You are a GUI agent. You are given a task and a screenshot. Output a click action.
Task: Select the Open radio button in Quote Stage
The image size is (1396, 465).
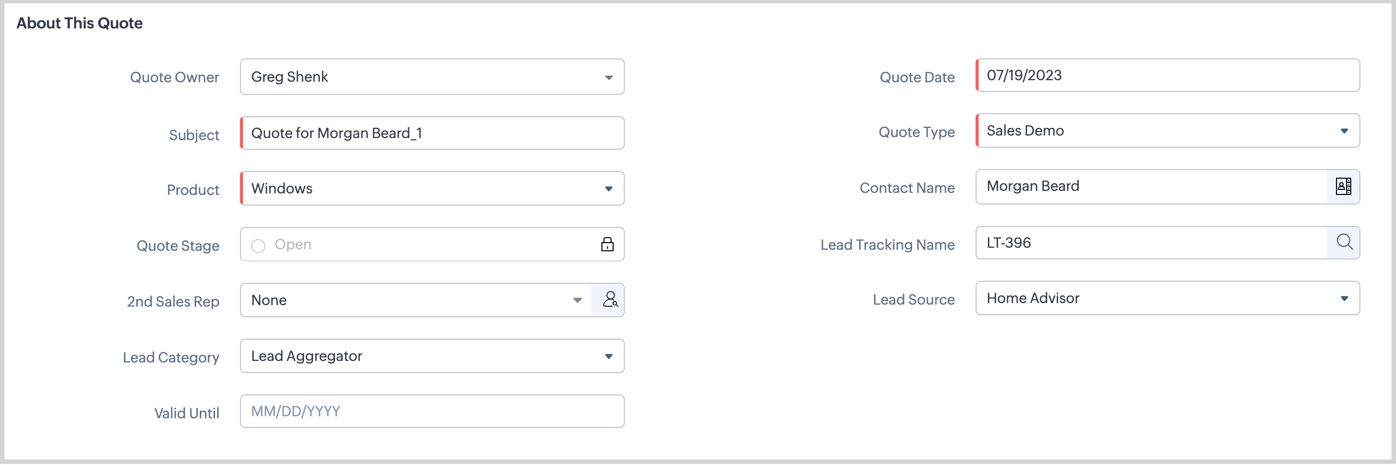click(258, 246)
